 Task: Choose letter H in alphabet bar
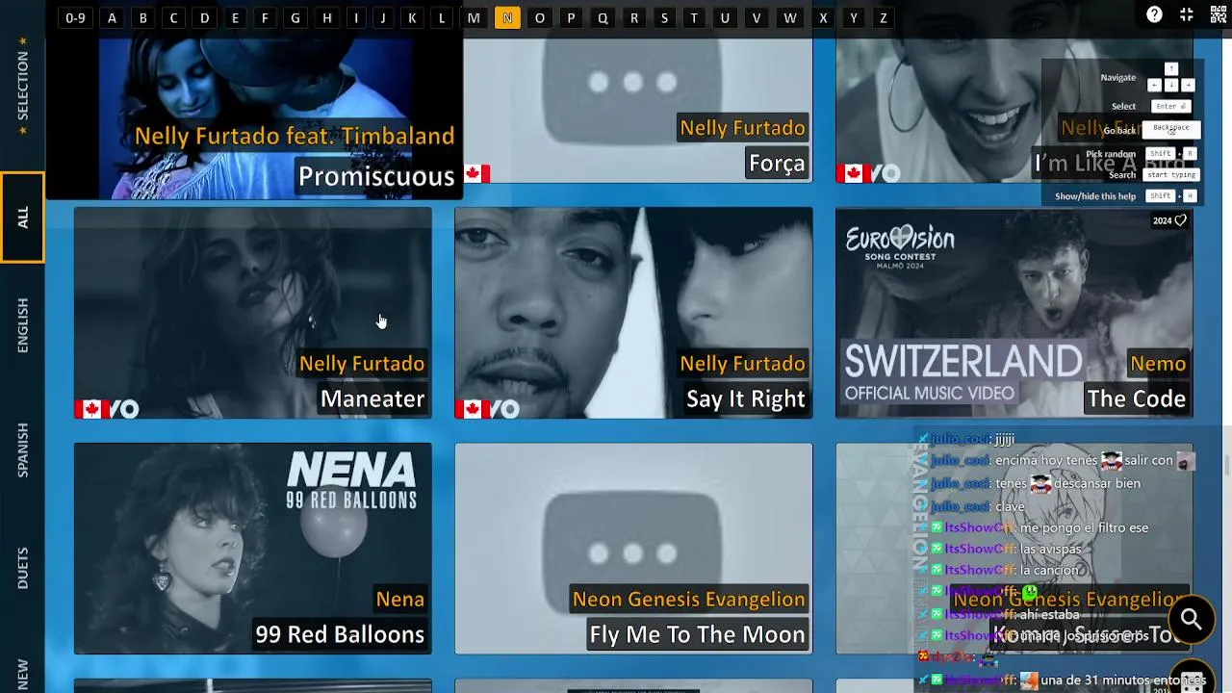coord(327,18)
